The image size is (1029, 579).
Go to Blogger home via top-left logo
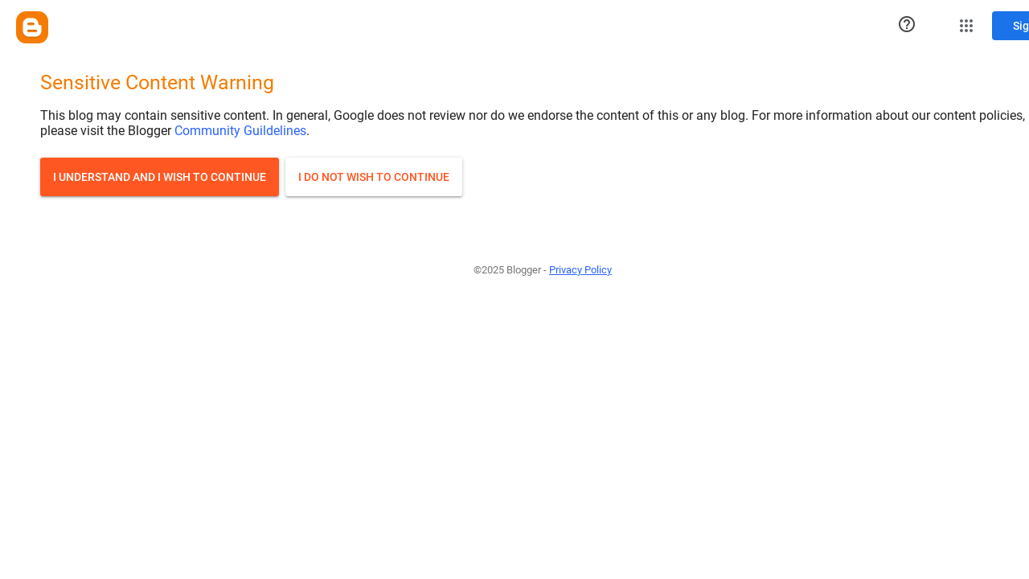[x=32, y=27]
